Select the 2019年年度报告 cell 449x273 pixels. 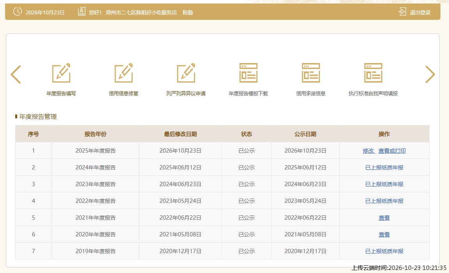(x=96, y=251)
